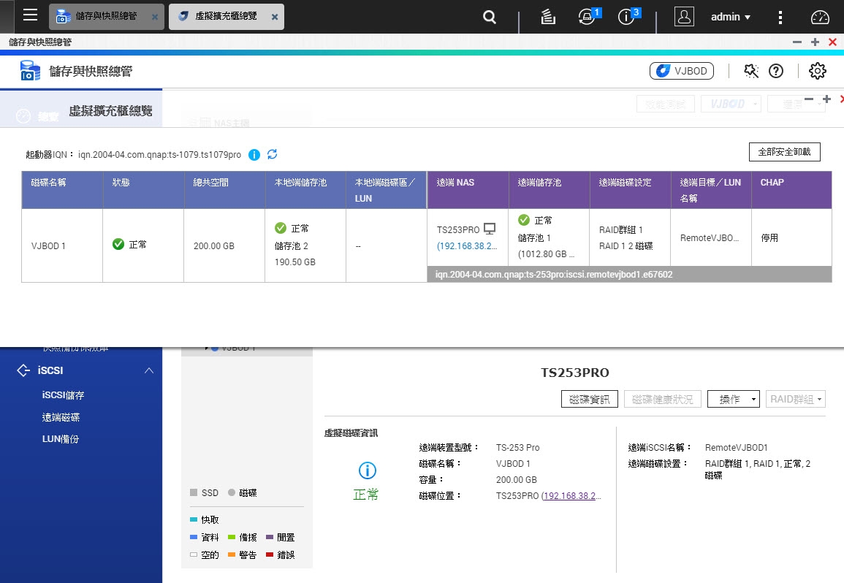This screenshot has width=844, height=583.
Task: Open the 192.168.38.2 link under 磁碟位置
Action: coord(571,496)
